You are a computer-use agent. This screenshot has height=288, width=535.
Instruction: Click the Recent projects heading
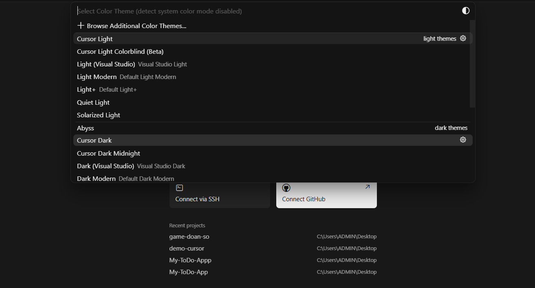coord(187,225)
